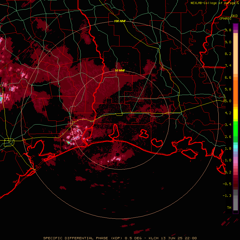Click the 2.6 value on the color scale
This screenshot has height=240, width=240.
coord(228,137)
